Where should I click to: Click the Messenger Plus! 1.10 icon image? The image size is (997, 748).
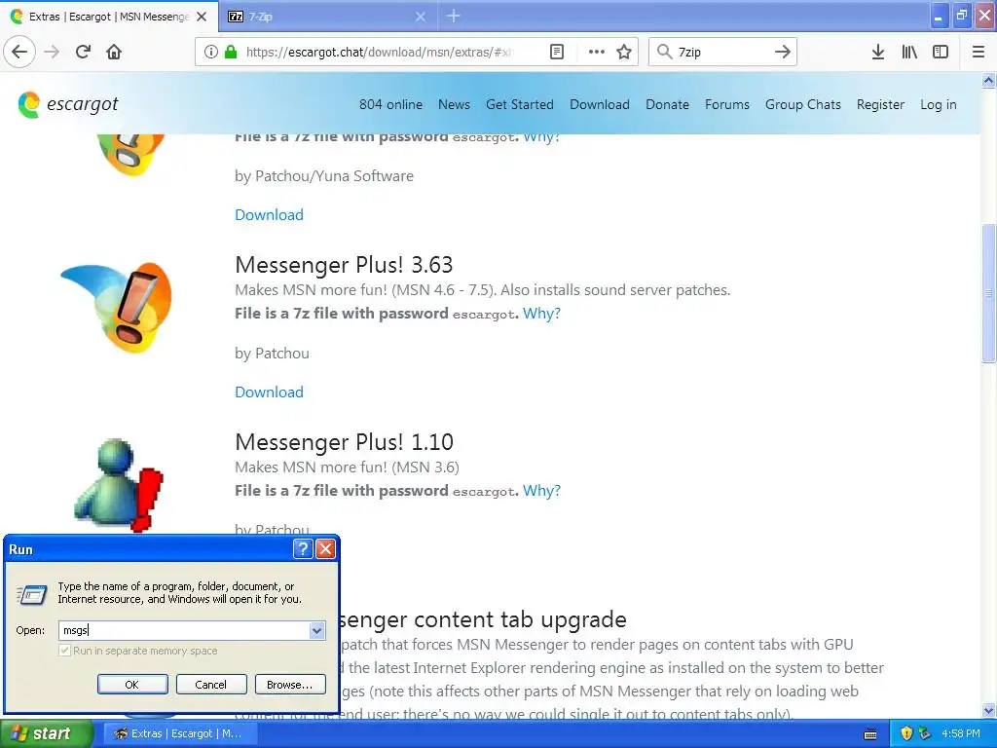point(119,485)
